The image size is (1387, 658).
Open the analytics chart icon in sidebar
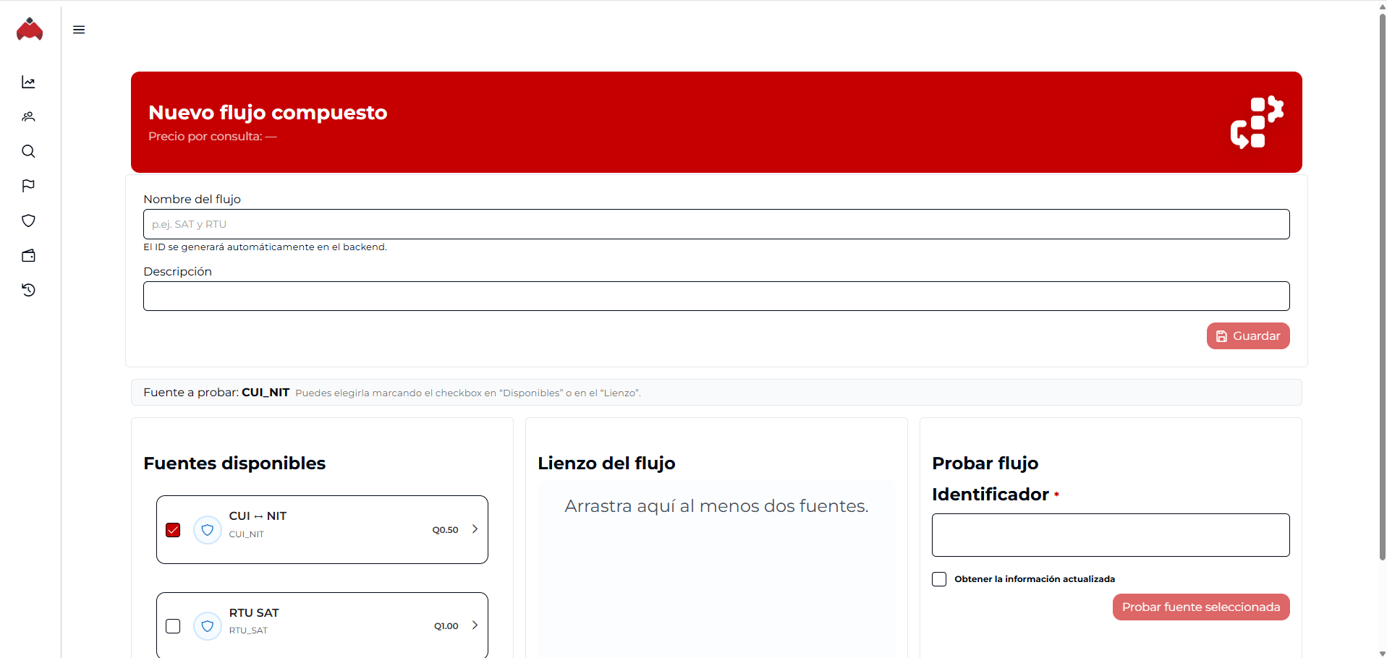click(29, 82)
